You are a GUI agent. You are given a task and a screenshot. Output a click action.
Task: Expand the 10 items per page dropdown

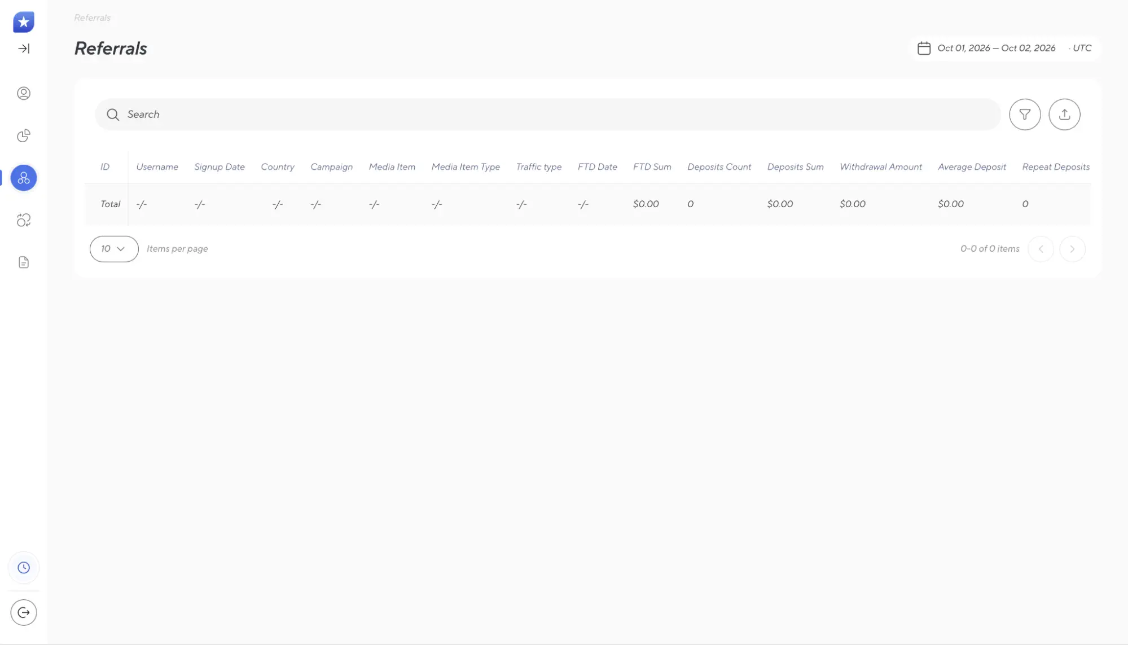tap(114, 249)
